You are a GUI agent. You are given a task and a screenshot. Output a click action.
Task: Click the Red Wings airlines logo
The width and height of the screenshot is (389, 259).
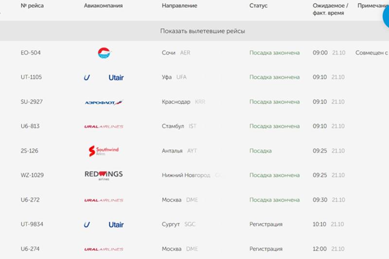pyautogui.click(x=104, y=175)
